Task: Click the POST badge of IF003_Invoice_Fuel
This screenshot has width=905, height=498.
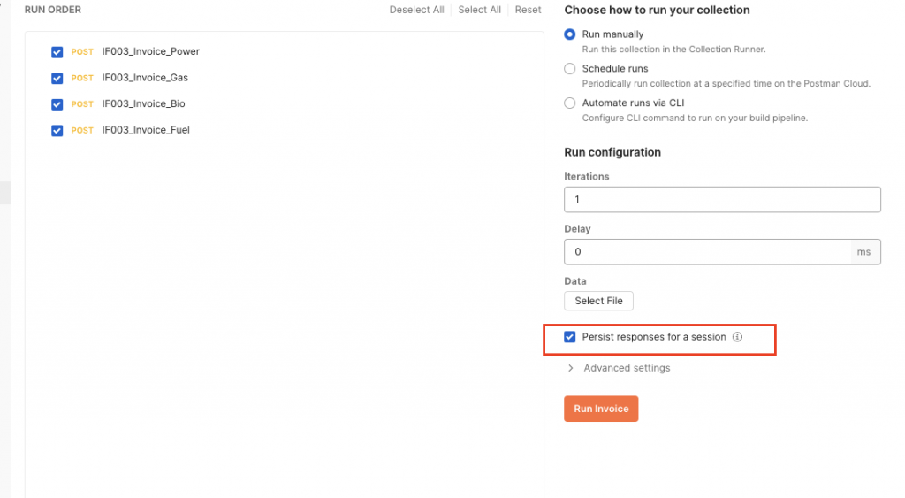Action: (82, 131)
